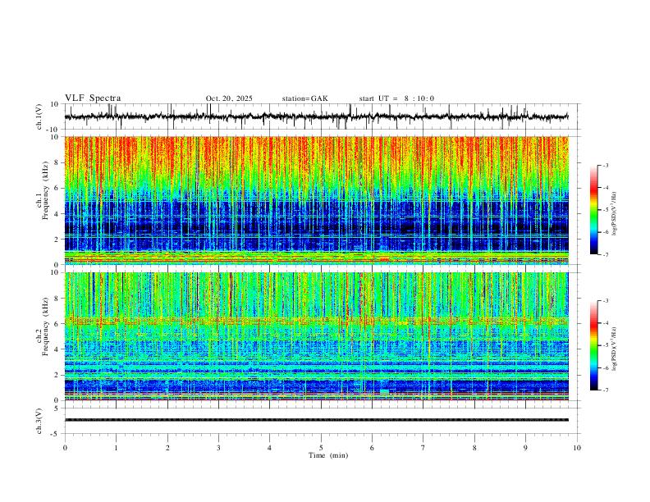
Task: Click the time-axis tick label "3"
Action: pos(218,448)
